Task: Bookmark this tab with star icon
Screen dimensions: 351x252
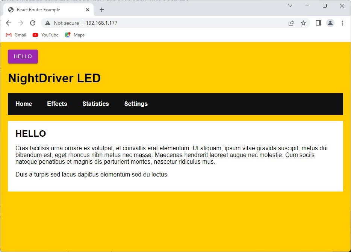Action: 303,23
